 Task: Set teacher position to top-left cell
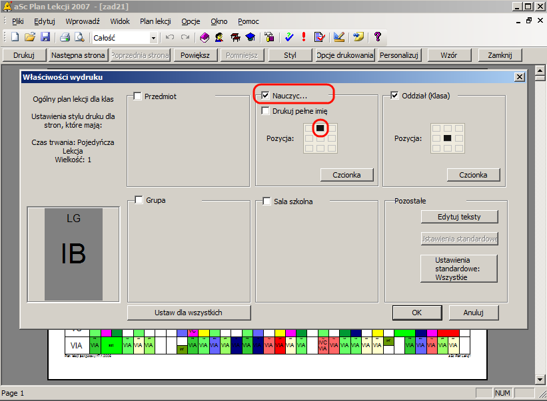pos(308,128)
